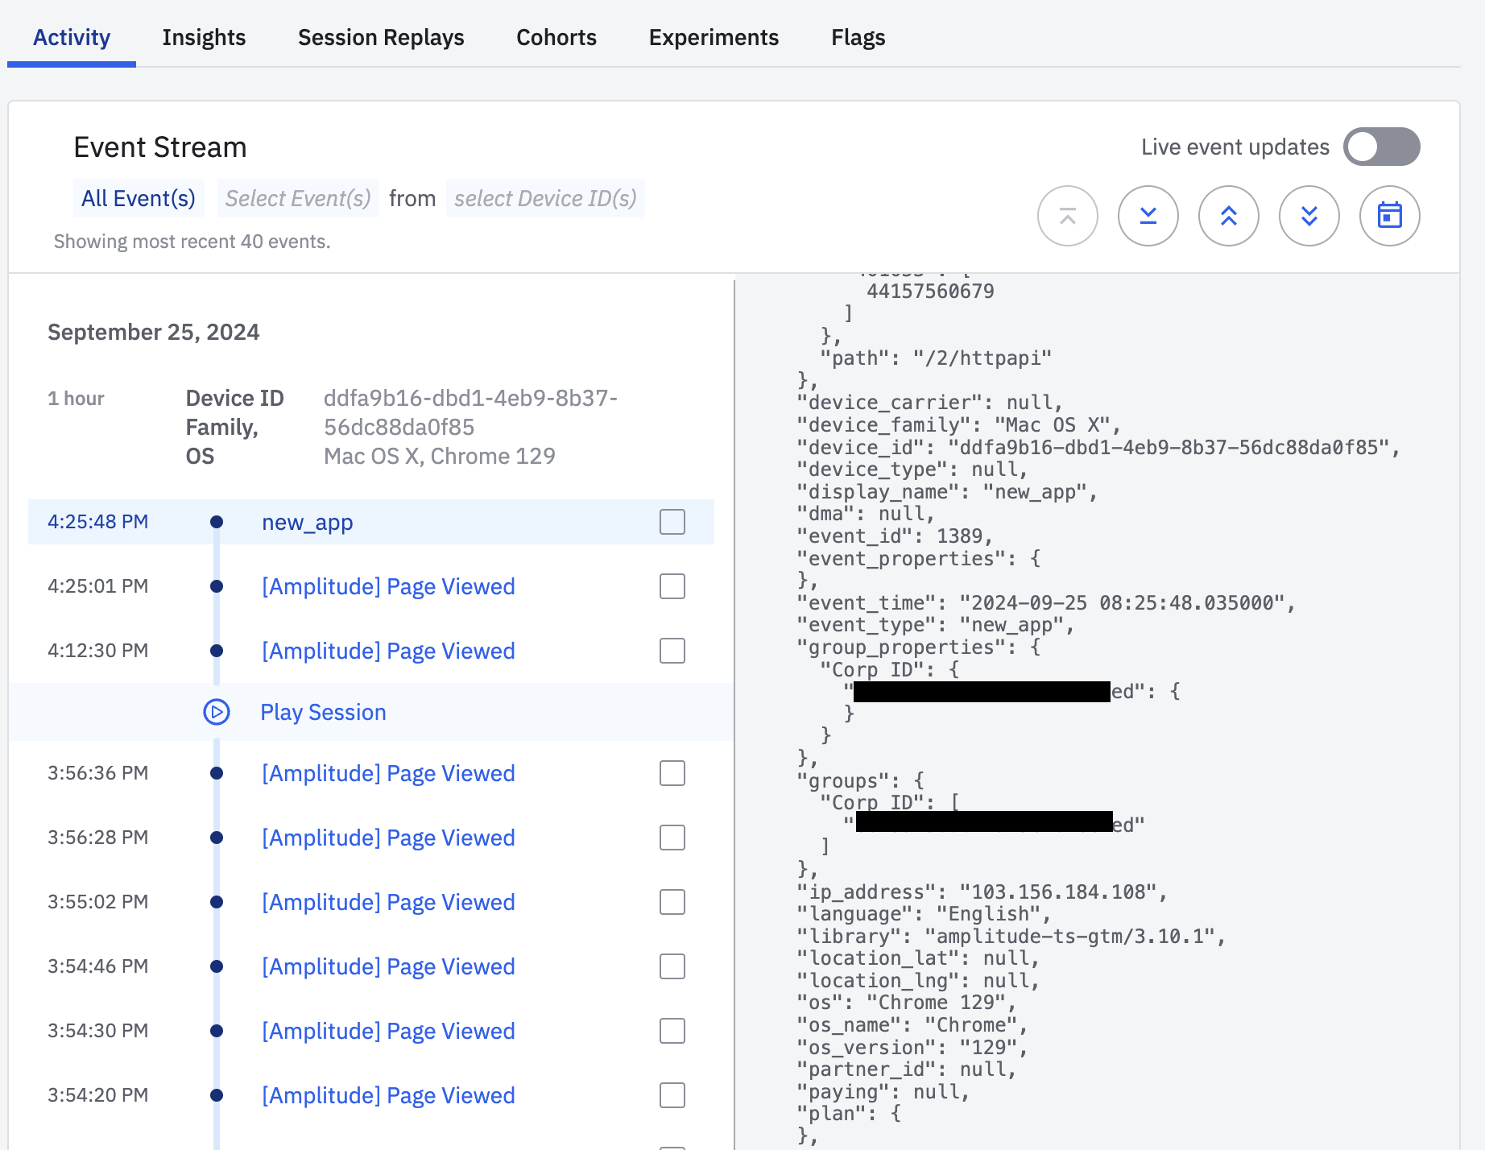This screenshot has width=1485, height=1150.
Task: Open the calendar date picker icon
Action: point(1389,216)
